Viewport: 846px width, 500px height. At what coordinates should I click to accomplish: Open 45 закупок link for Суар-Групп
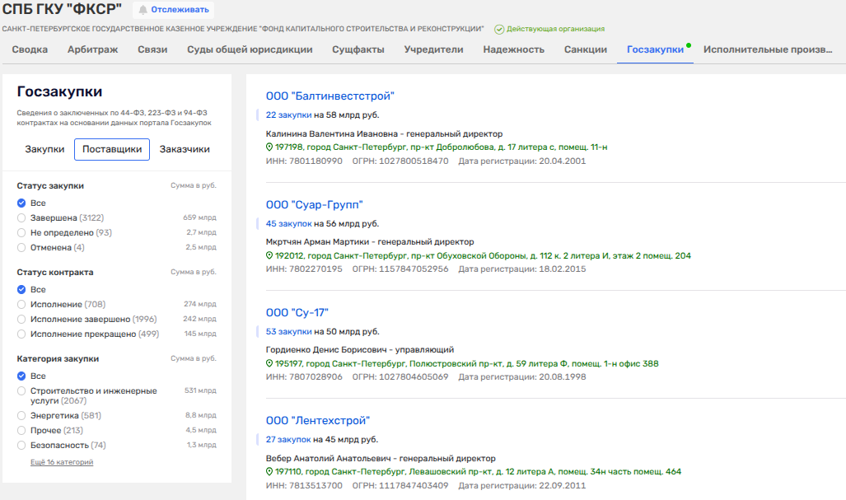tap(288, 223)
